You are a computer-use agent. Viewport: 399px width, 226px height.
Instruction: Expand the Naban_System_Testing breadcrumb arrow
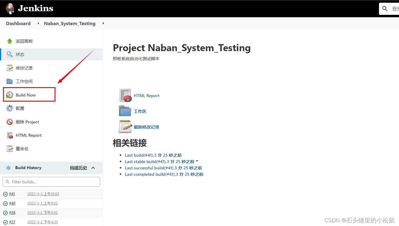coord(103,23)
